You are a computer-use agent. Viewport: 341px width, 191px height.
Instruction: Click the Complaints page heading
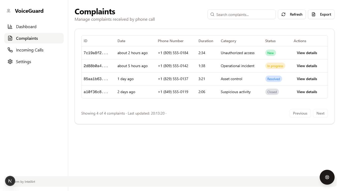[x=95, y=11]
